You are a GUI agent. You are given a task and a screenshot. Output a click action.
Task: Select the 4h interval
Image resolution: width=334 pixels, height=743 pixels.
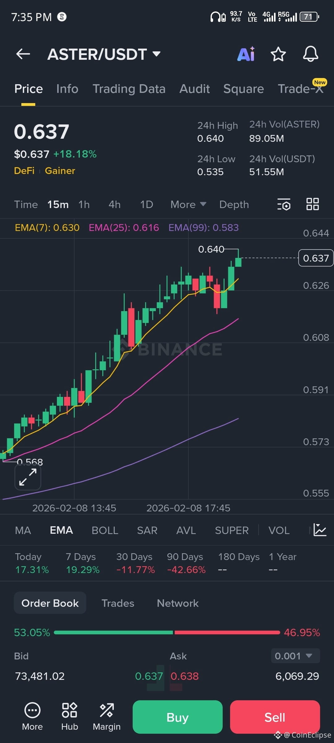pyautogui.click(x=114, y=204)
